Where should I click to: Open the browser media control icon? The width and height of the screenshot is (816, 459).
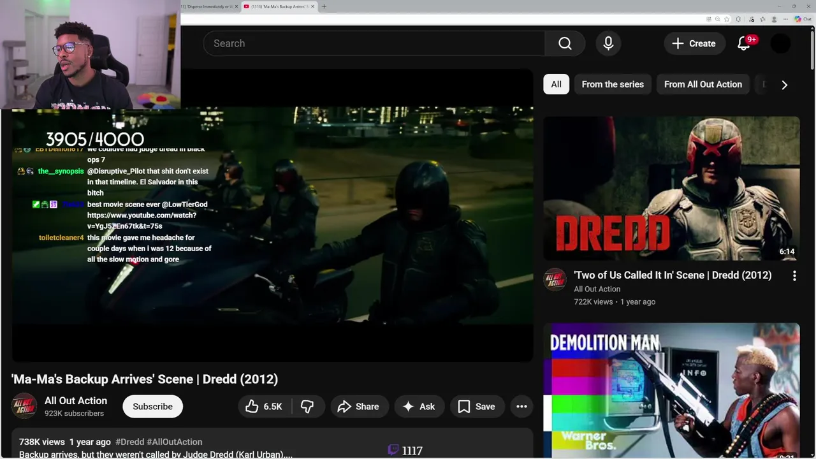click(x=752, y=19)
